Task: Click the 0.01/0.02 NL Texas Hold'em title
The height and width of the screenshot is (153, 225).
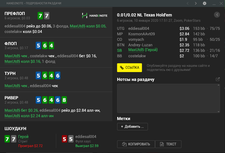Action: tap(144, 15)
